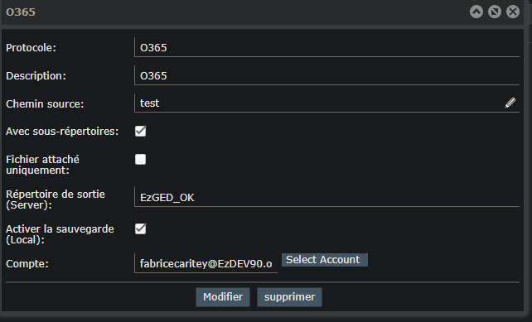Collapse the O365 panel with the up-arrow icon

point(476,12)
